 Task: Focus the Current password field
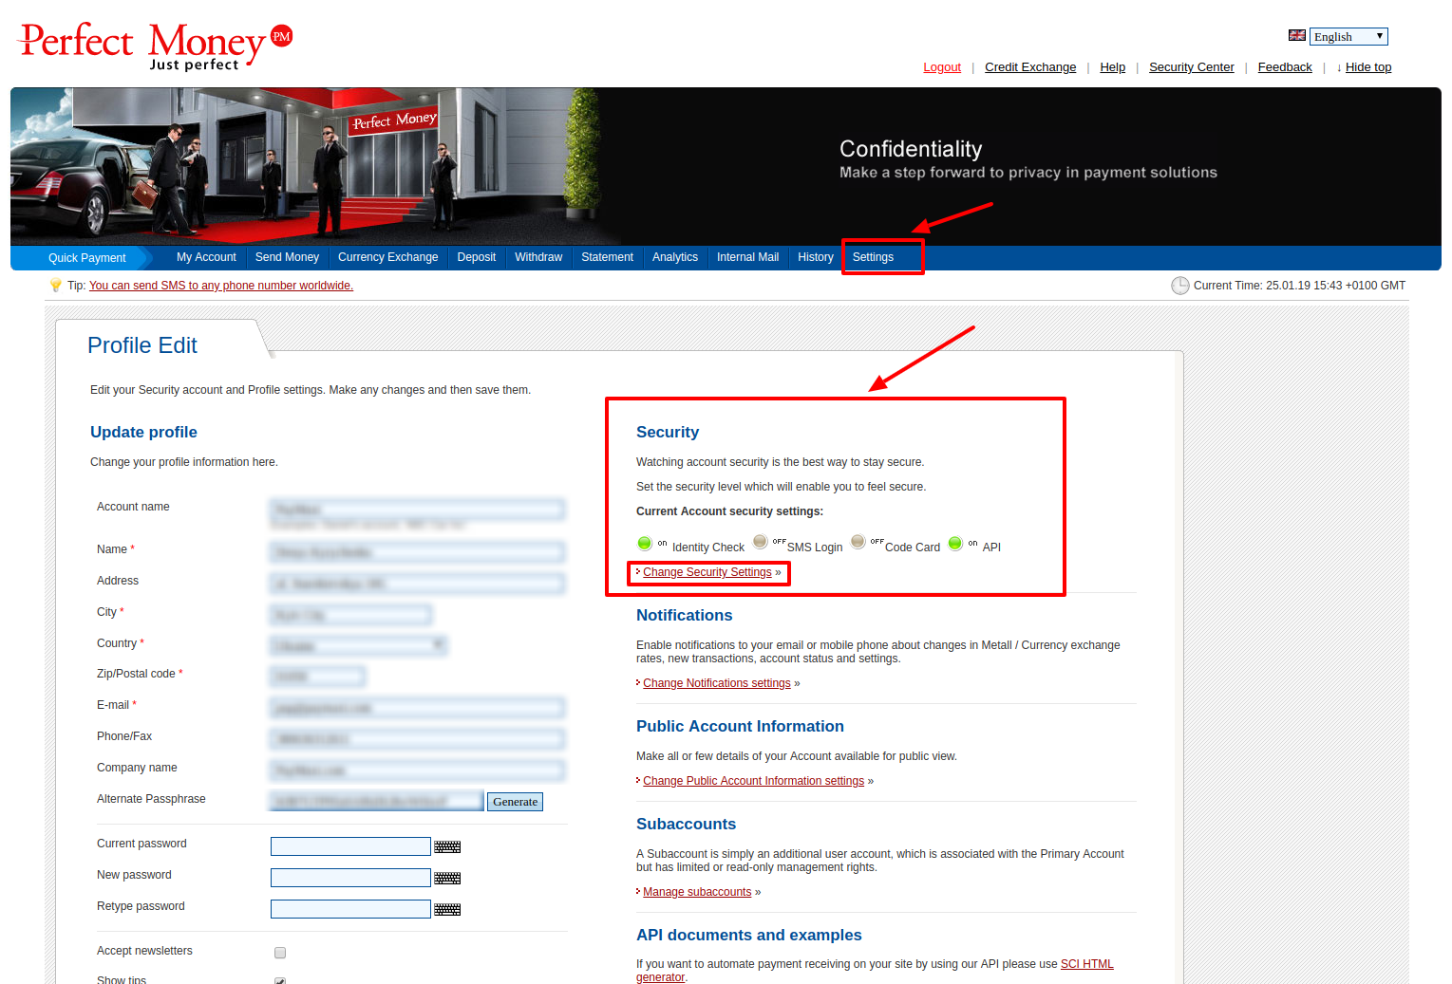point(350,846)
